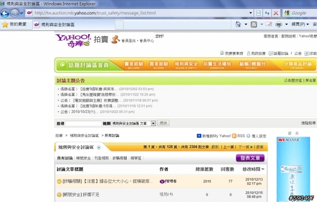Open the recent pages dropdown beside Forward

point(21,13)
